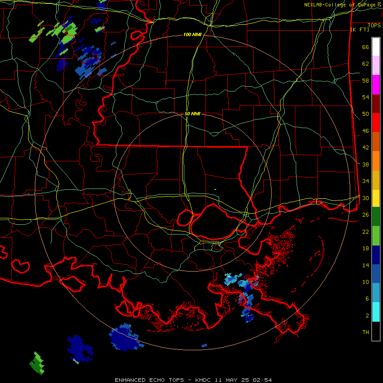The width and height of the screenshot is (383, 383).
Task: Click the "46" legend value
Action: tap(366, 131)
